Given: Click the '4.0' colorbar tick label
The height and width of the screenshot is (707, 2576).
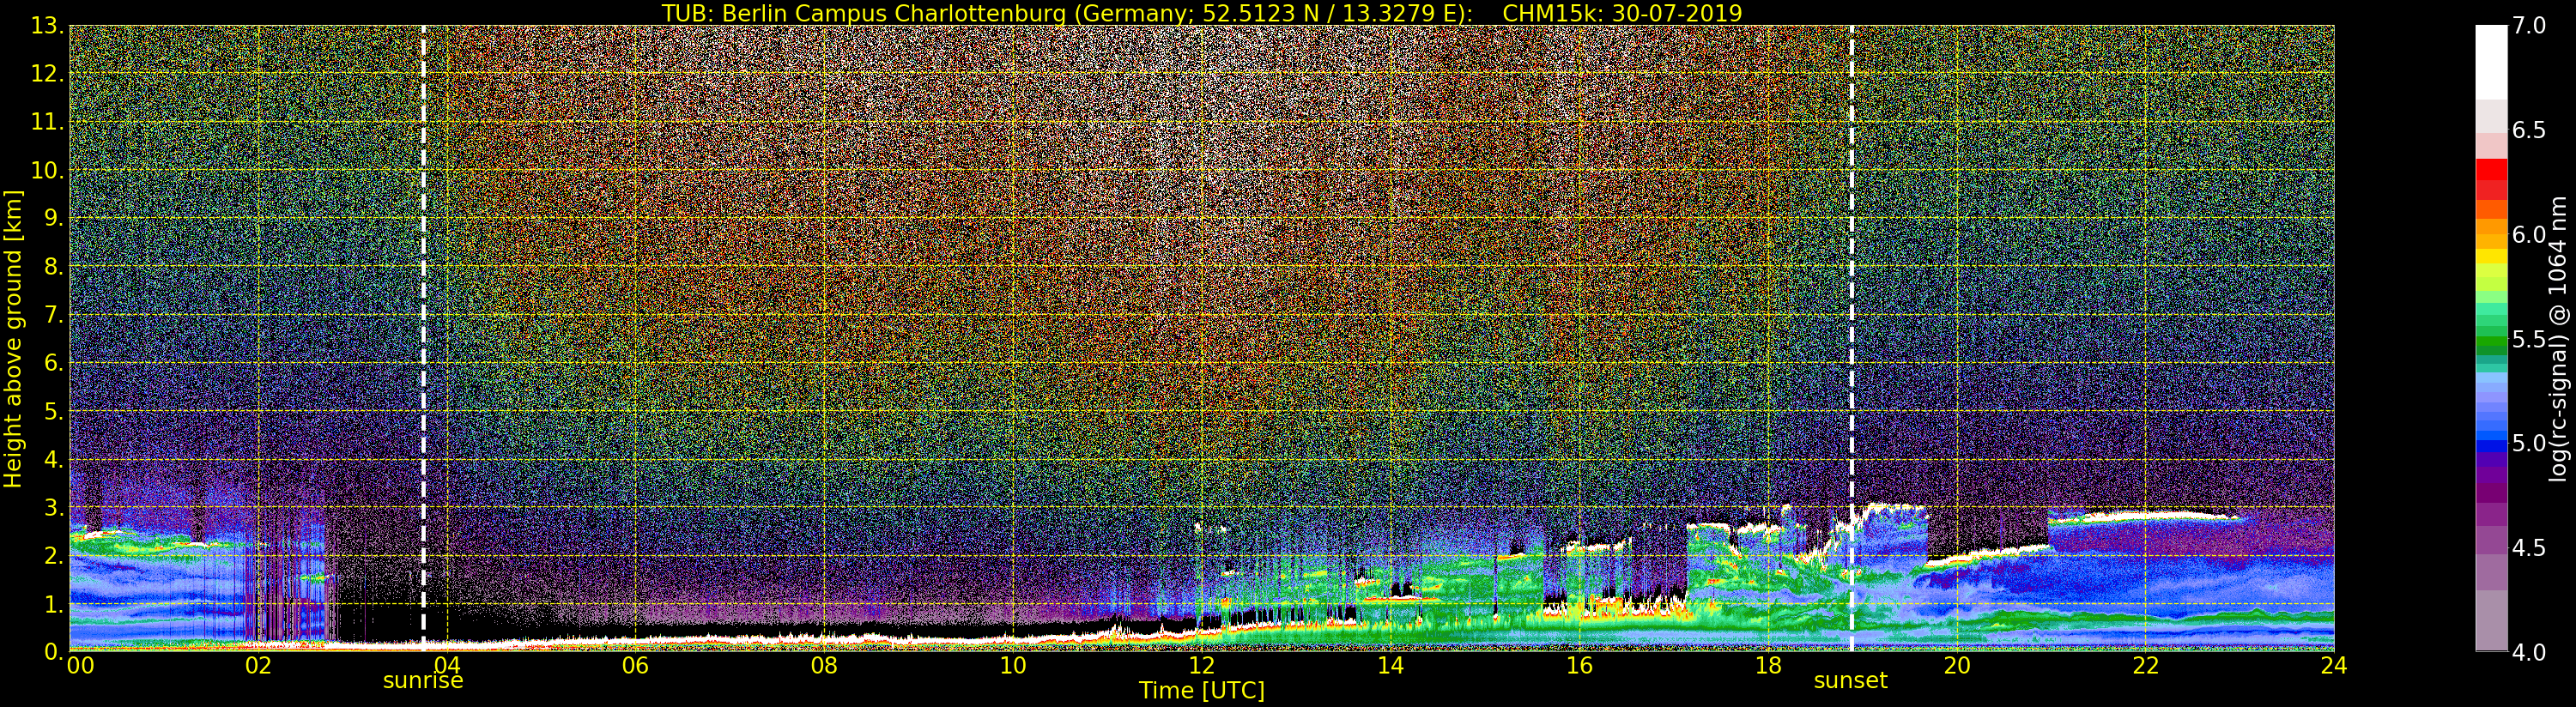Looking at the screenshot, I should pyautogui.click(x=2529, y=652).
